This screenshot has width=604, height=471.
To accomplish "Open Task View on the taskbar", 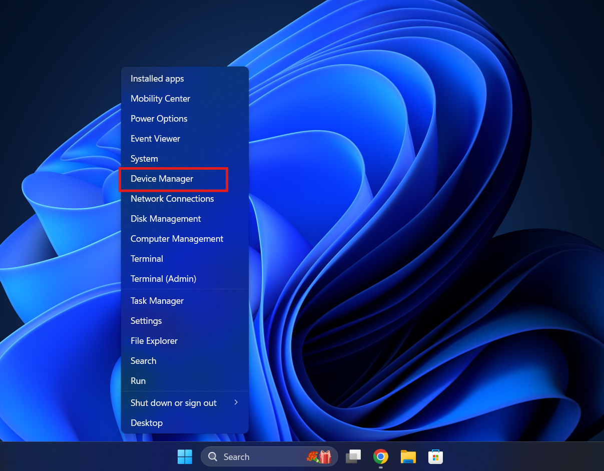I will 353,456.
